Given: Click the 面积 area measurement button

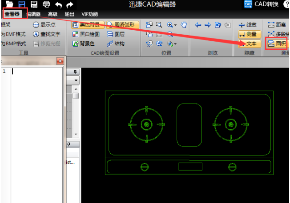Looking at the screenshot, I should pos(277,44).
